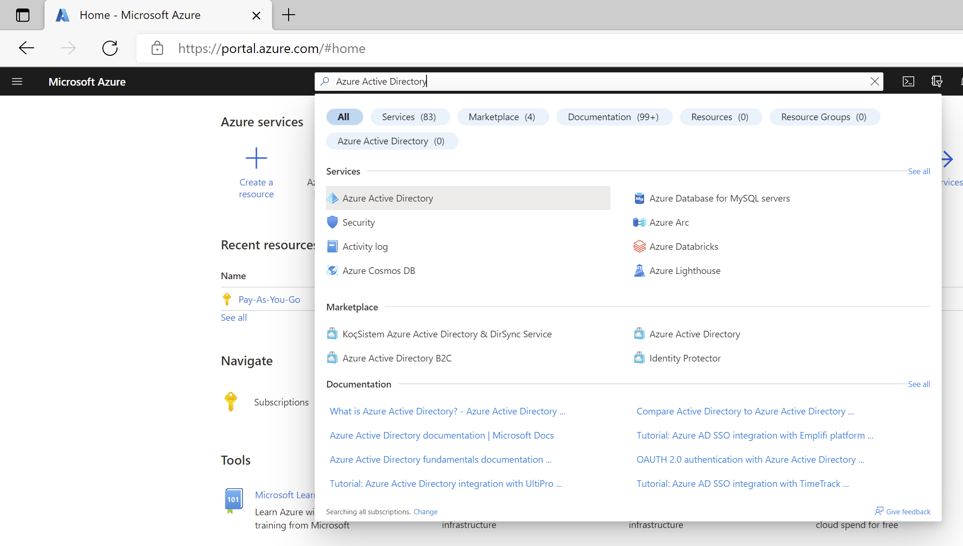The height and width of the screenshot is (546, 963).
Task: Click the Subscriptions key icon under Navigate
Action: pyautogui.click(x=231, y=402)
